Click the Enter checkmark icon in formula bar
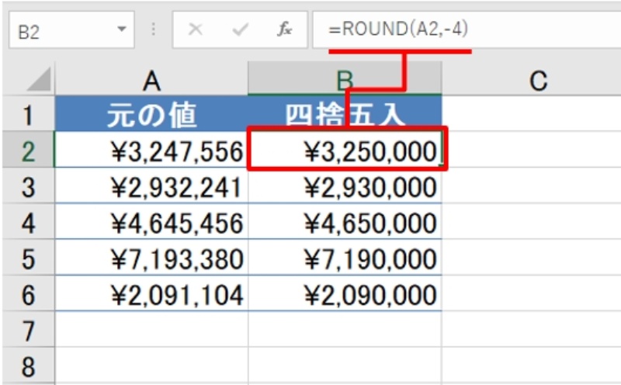This screenshot has height=385, width=621. [x=240, y=31]
